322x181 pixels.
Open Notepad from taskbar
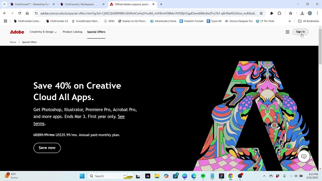tap(212, 176)
